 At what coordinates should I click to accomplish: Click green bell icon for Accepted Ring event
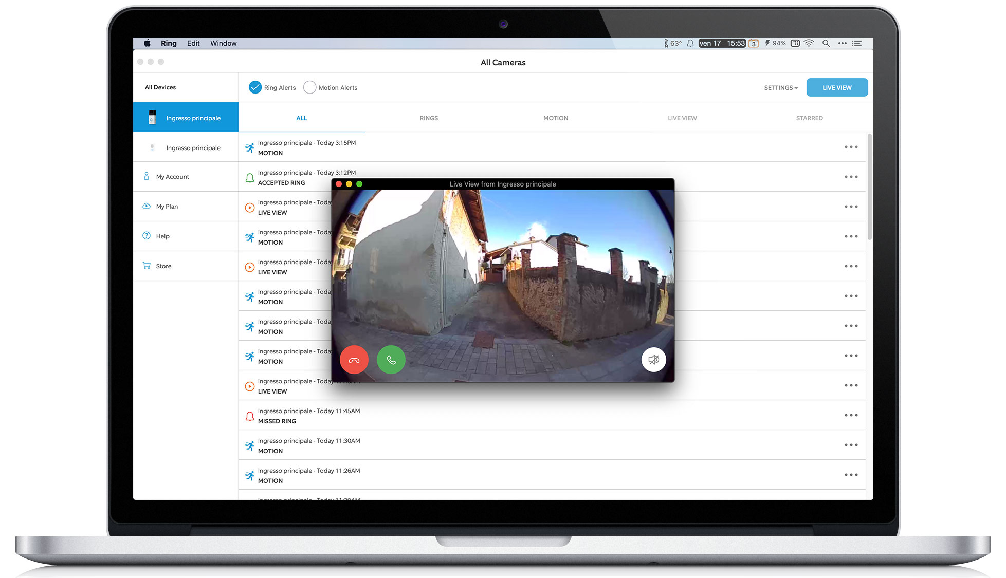(249, 178)
